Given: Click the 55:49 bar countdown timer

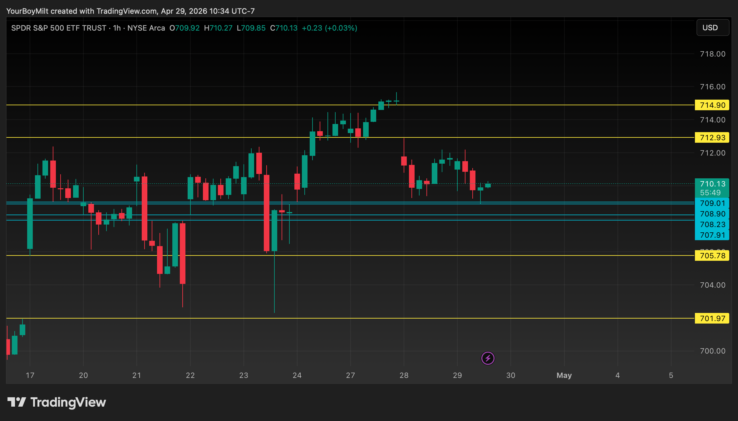Looking at the screenshot, I should [710, 193].
